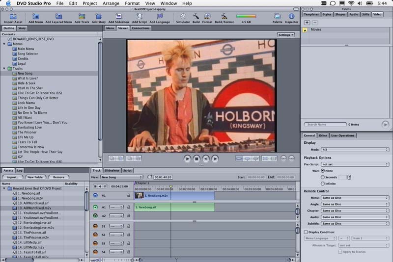Click the Stop button under the viewer
Viewport: 393px width, 262px height.
tap(196, 158)
